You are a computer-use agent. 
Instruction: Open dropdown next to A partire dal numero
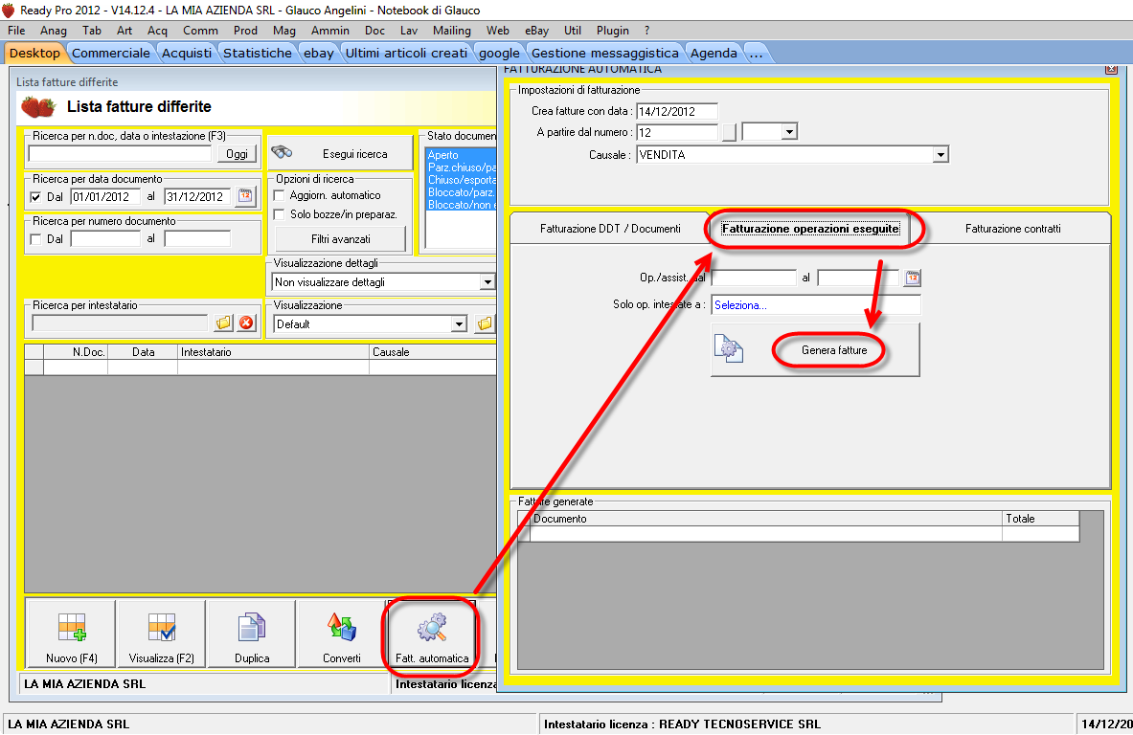click(789, 132)
